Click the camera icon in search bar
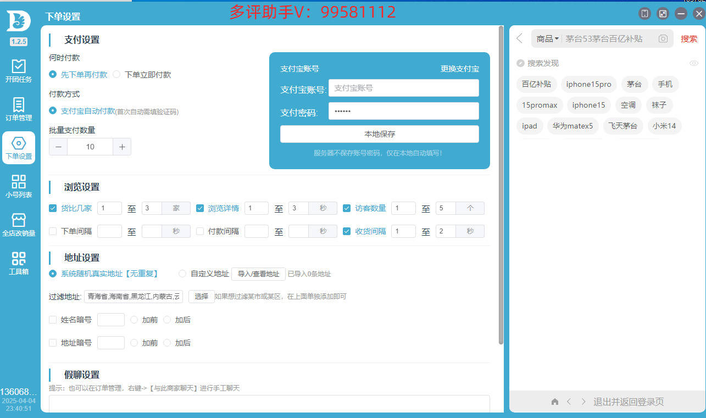Viewport: 706px width, 418px height. coord(663,38)
